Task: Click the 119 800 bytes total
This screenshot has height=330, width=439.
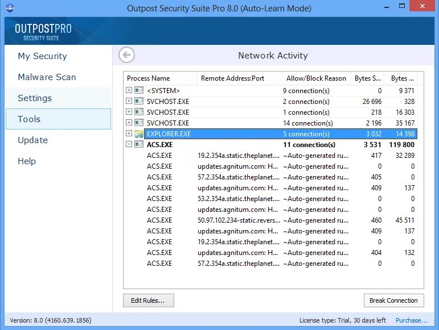Action: coord(402,145)
